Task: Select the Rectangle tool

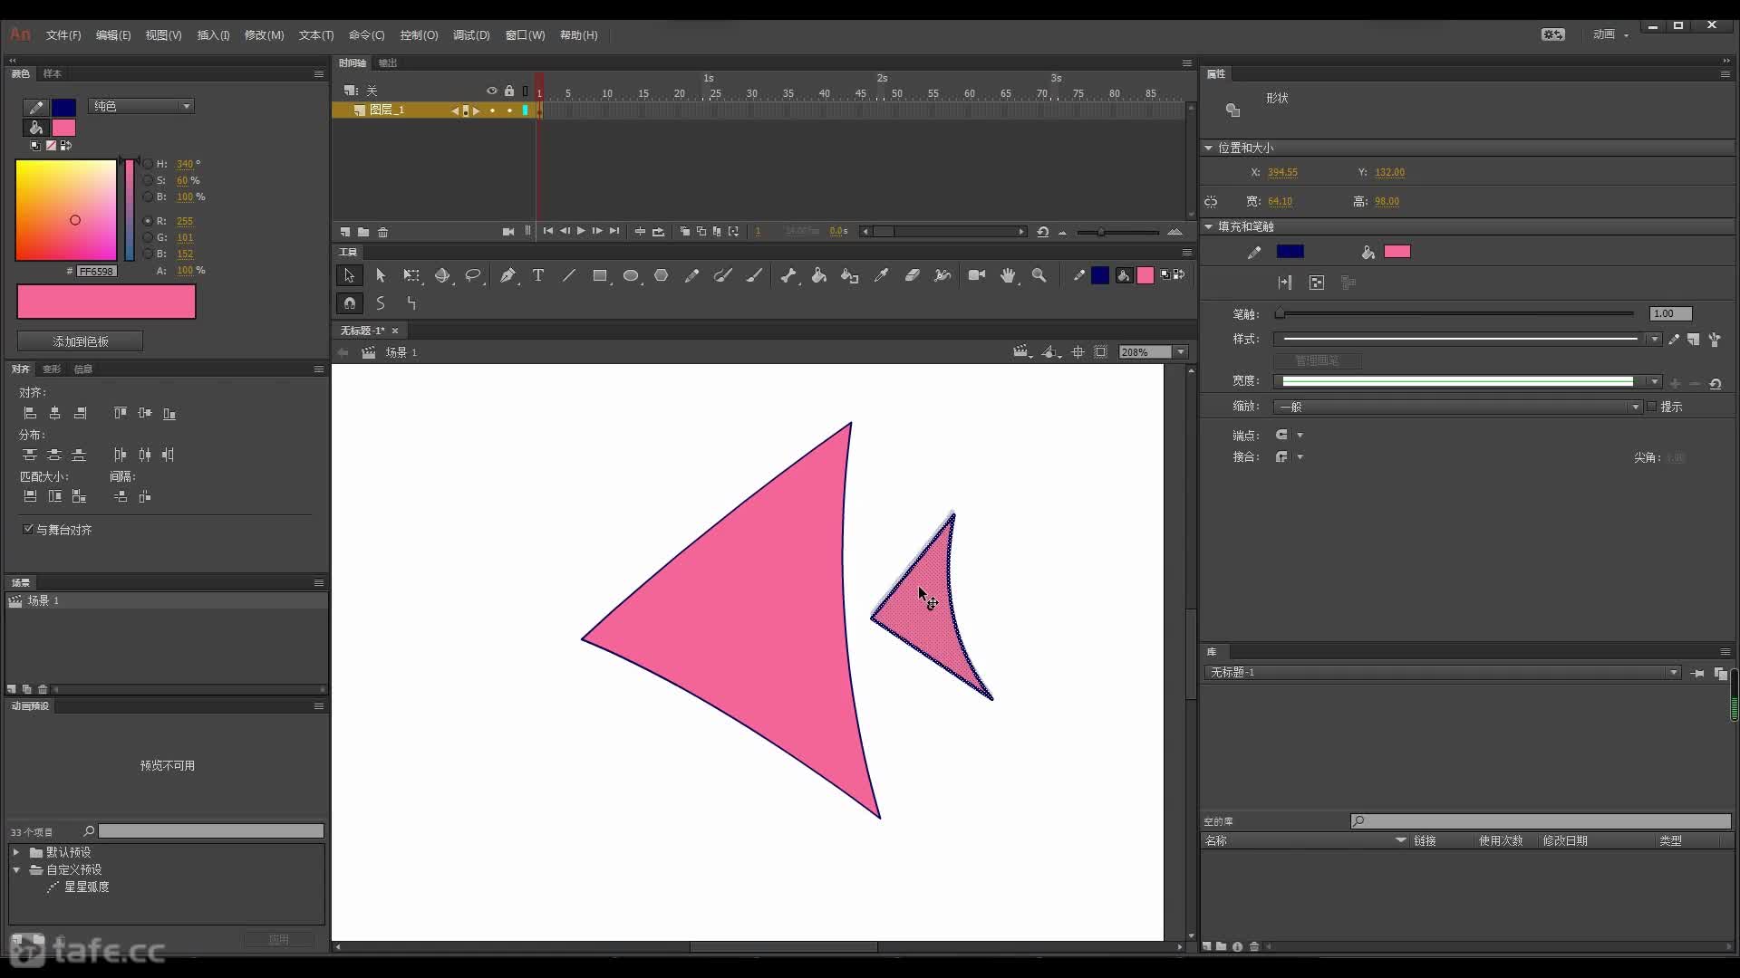Action: [600, 275]
